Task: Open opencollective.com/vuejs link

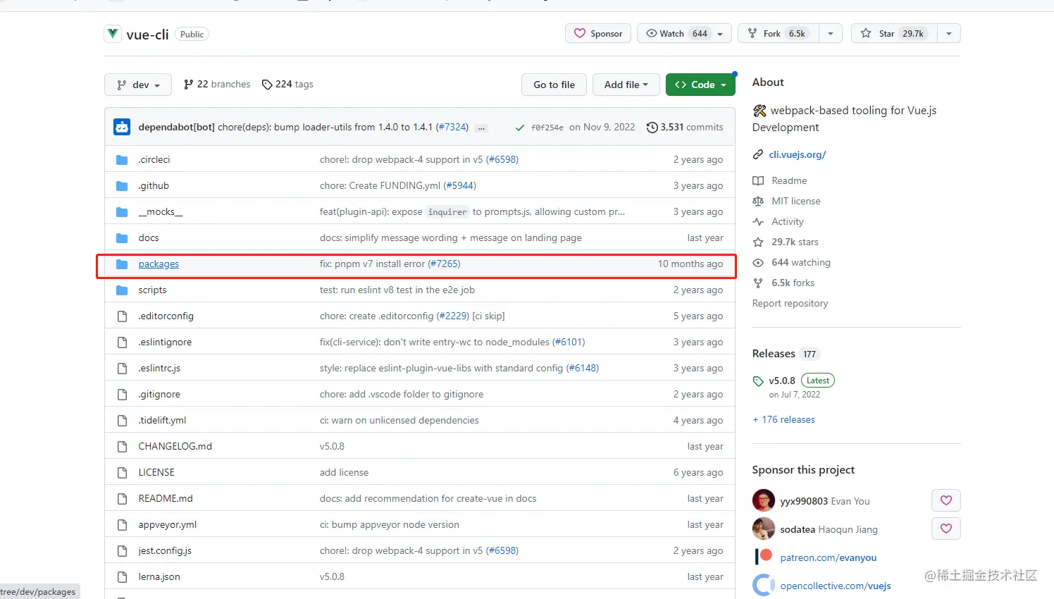Action: (836, 586)
